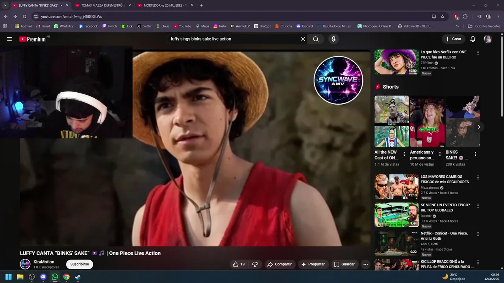
Task: Clear the search box with the X
Action: 303,39
